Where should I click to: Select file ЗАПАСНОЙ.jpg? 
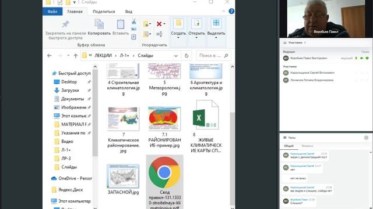coord(123,179)
